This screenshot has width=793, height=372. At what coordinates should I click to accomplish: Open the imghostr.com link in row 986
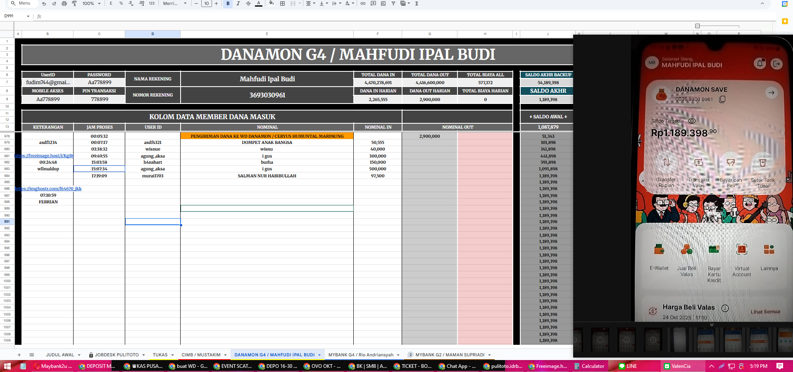48,188
